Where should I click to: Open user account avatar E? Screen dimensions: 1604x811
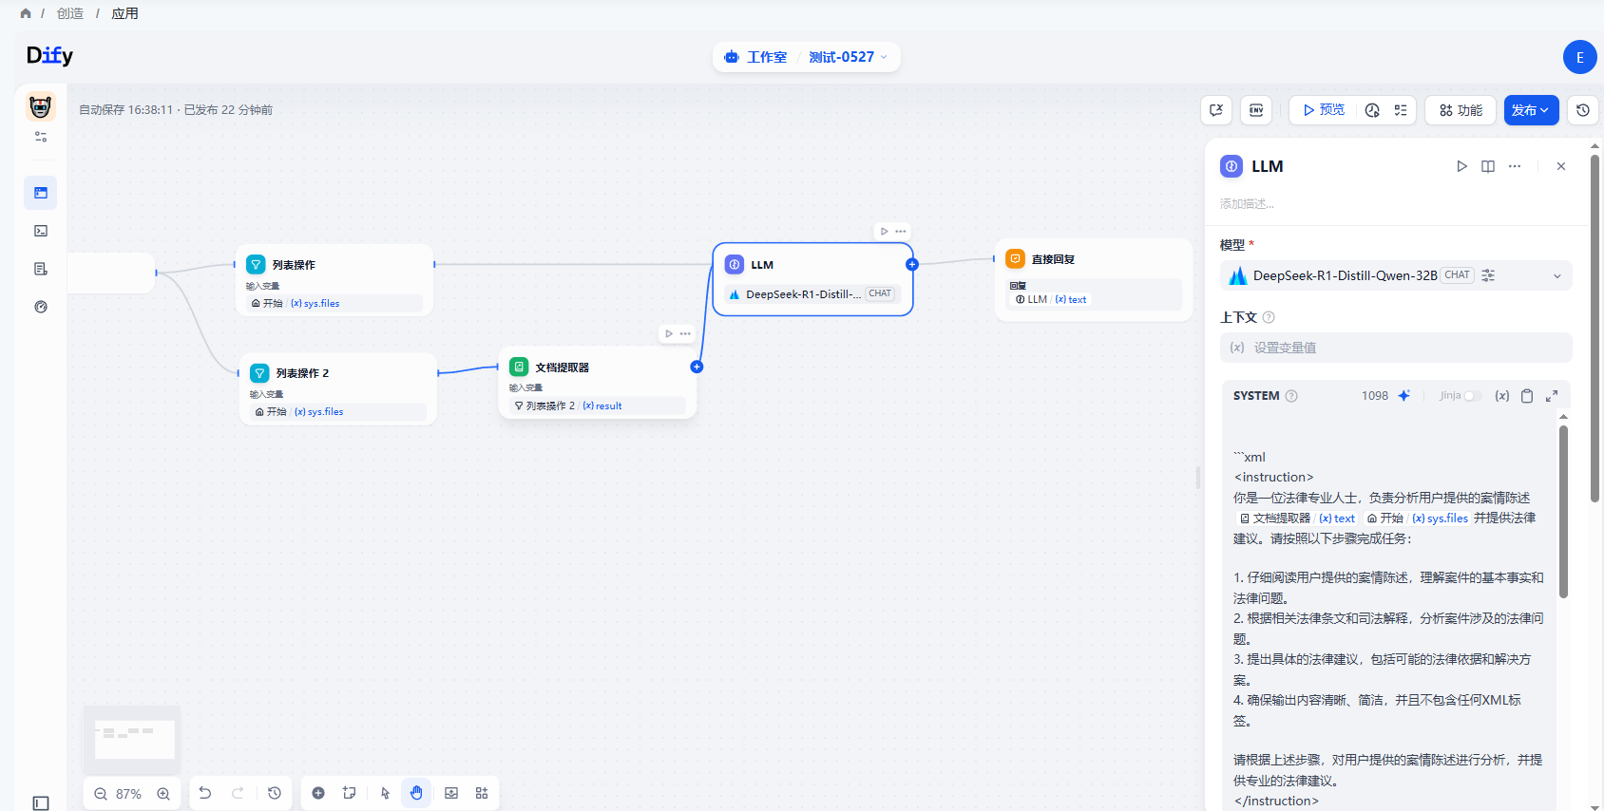pos(1579,57)
